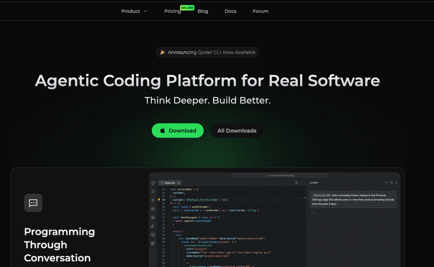434x267 pixels.
Task: Click the nextjs-starter-medusa search bar
Action: click(280, 175)
